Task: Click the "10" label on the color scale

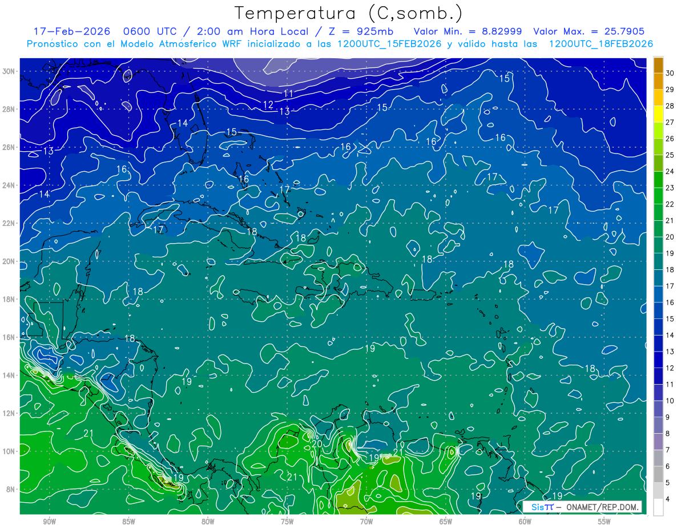Action: point(670,401)
